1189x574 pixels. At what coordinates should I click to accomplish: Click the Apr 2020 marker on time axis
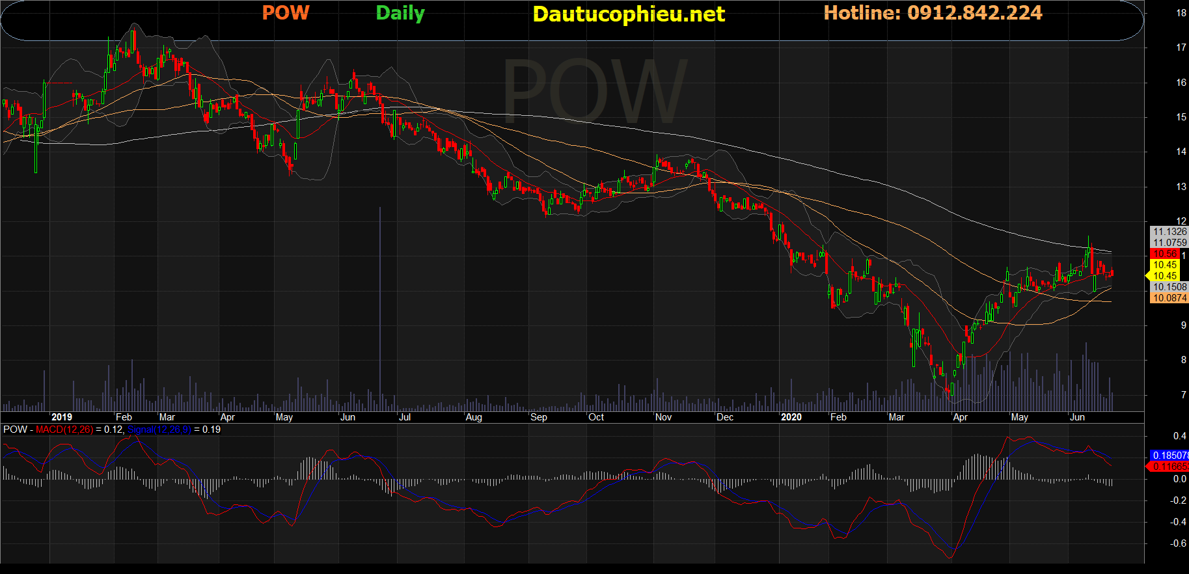tap(960, 417)
